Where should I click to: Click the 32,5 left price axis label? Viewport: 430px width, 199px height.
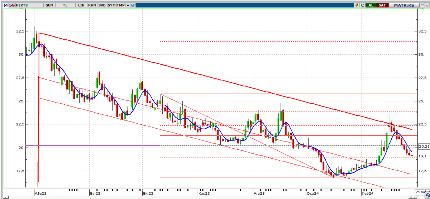pyautogui.click(x=20, y=31)
